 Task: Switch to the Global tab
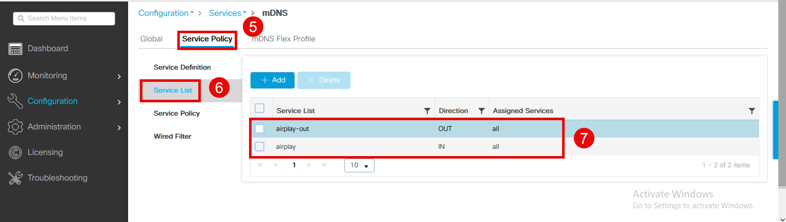151,39
